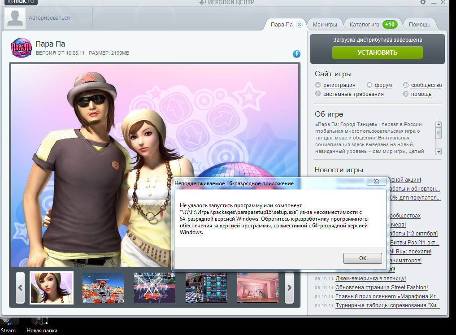
Task: Click the icon beside форум
Action: [369, 85]
